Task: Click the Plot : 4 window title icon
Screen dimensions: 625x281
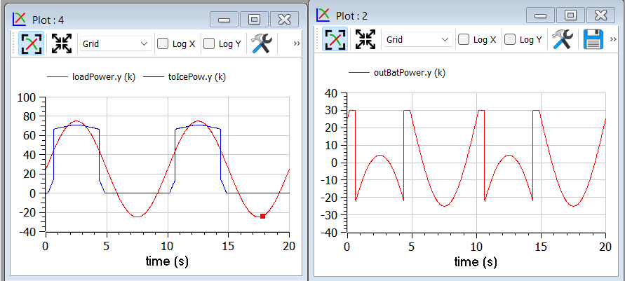Action: click(20, 19)
